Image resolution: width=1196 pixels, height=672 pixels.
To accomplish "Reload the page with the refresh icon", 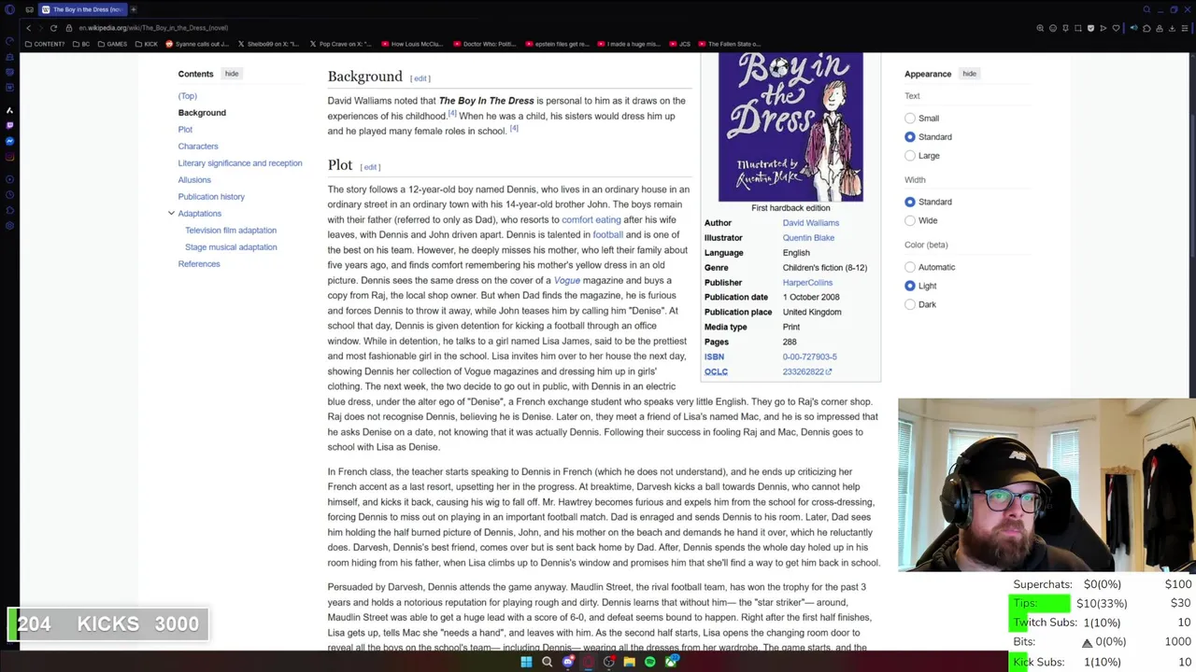I will pyautogui.click(x=53, y=28).
